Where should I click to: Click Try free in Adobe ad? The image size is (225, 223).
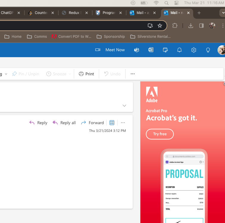tap(160, 134)
